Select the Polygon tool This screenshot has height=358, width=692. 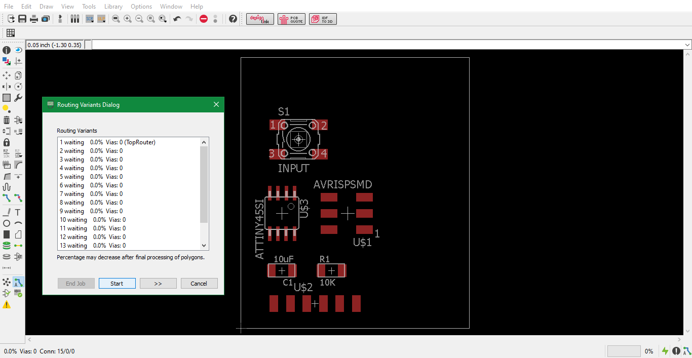pos(18,234)
